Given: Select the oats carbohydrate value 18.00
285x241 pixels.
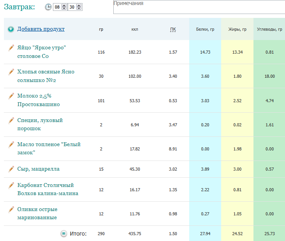Looking at the screenshot, I should (x=270, y=77).
